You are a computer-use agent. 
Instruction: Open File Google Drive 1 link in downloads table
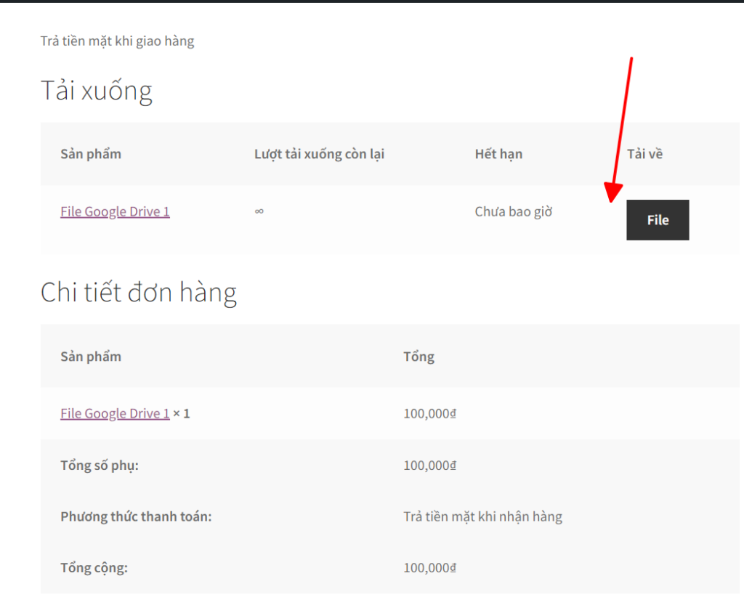115,212
